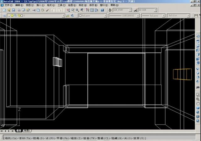Image resolution: width=201 pixels, height=141 pixels.
Task: Select 3D Wireframe shade mode icon
Action: (198, 99)
